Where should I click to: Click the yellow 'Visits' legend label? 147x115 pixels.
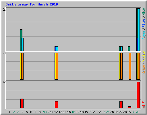(x=144, y=57)
